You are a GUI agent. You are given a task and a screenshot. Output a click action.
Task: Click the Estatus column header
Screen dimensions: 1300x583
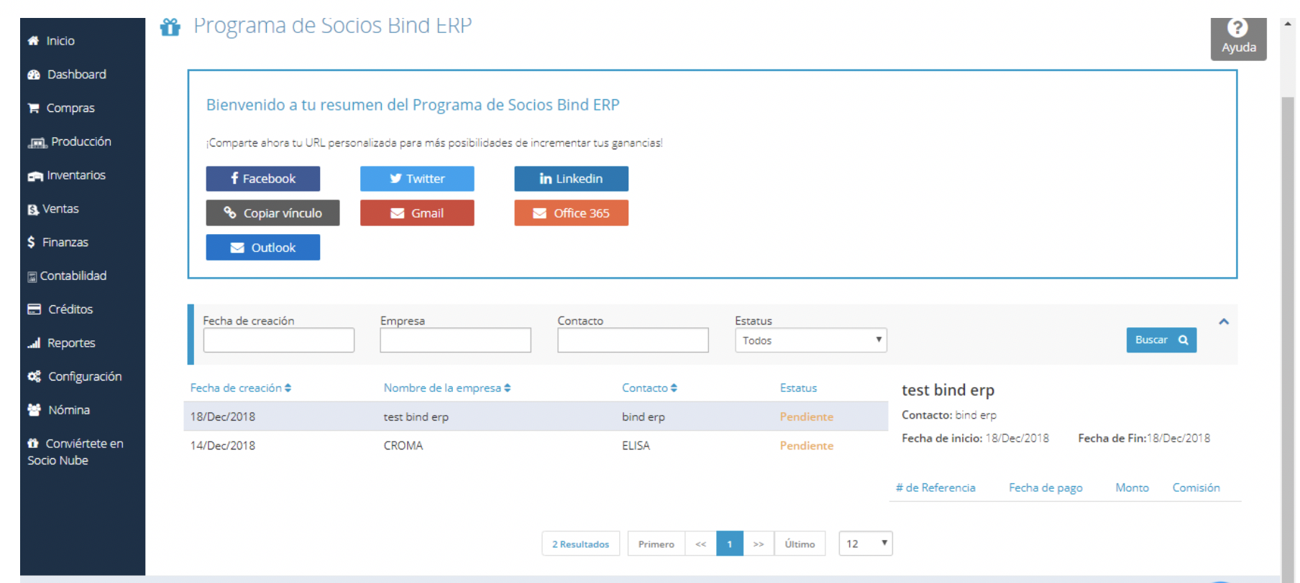pyautogui.click(x=799, y=388)
